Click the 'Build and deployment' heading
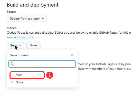 [x=33, y=5]
